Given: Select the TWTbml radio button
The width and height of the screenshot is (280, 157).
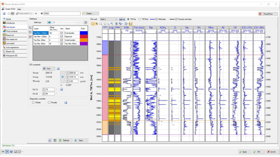Looking at the screenshot, I should [140, 19].
